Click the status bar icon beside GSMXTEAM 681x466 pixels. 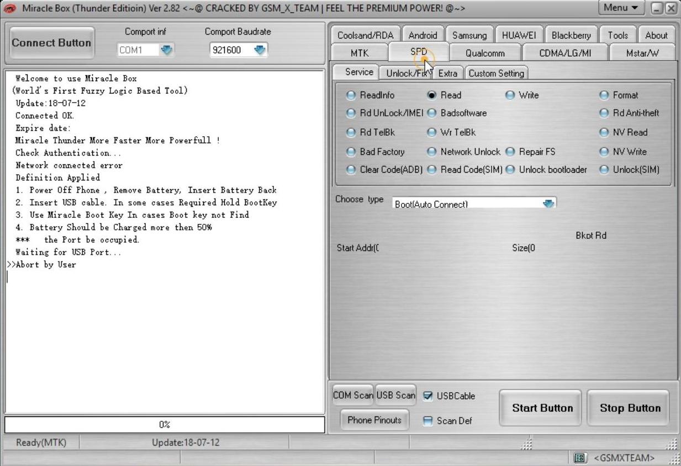coord(579,458)
